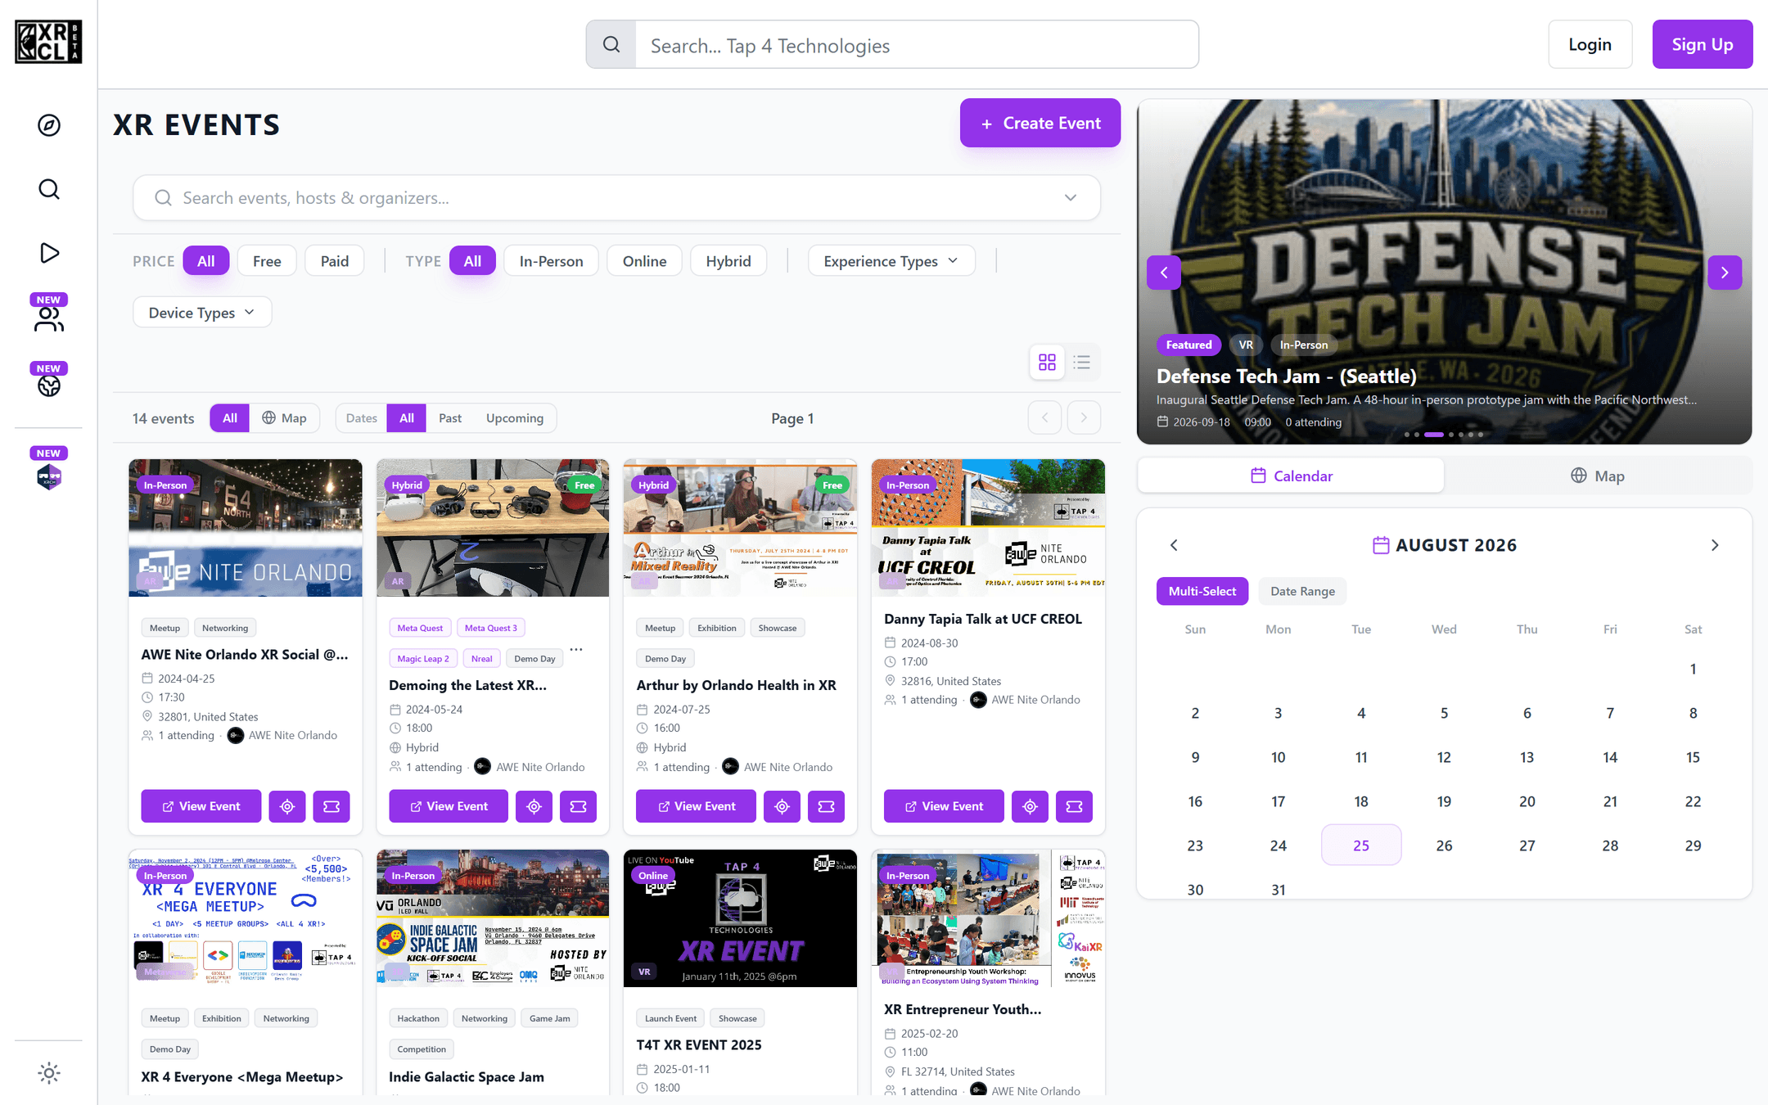View Event for AWE Nite Orlando XR Social
This screenshot has width=1768, height=1105.
(x=201, y=806)
